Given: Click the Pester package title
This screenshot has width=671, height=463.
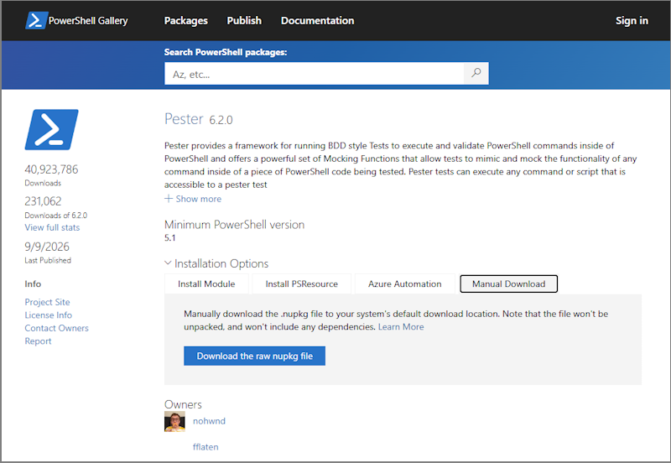Looking at the screenshot, I should [184, 119].
